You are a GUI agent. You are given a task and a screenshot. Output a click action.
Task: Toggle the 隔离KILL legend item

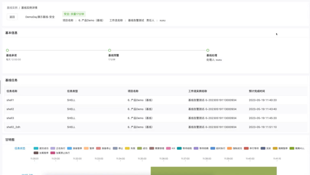[x=297, y=148]
